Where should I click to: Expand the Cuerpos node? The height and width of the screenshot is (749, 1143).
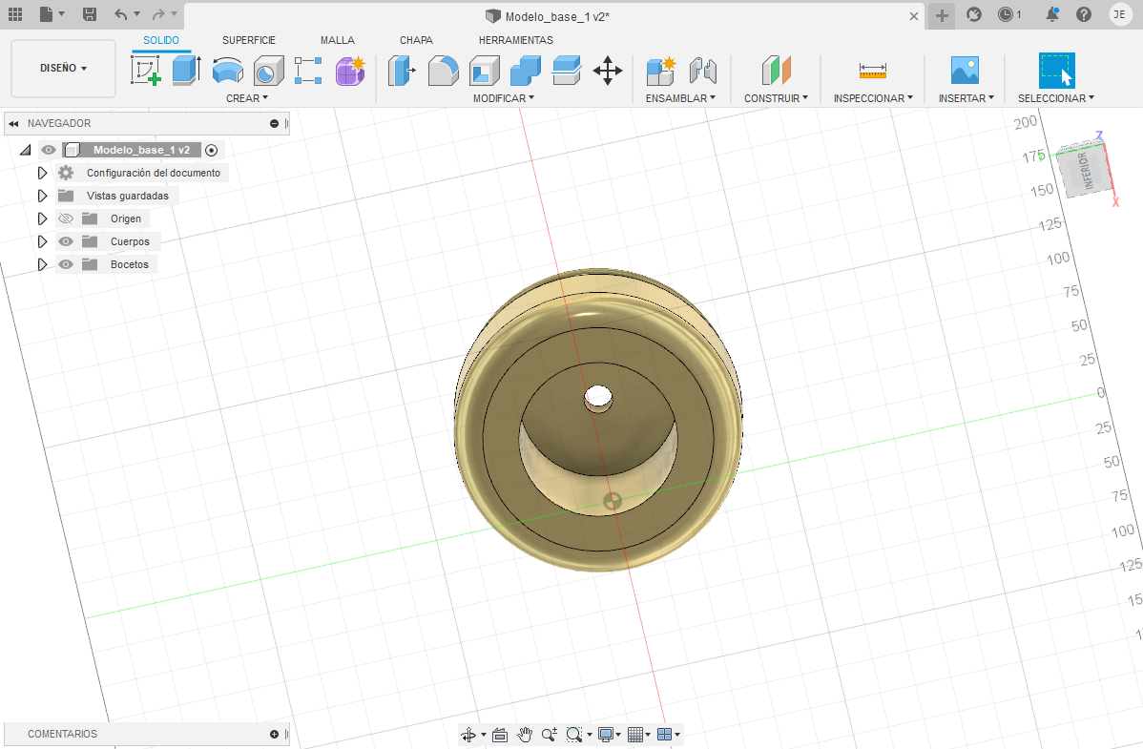(x=42, y=241)
